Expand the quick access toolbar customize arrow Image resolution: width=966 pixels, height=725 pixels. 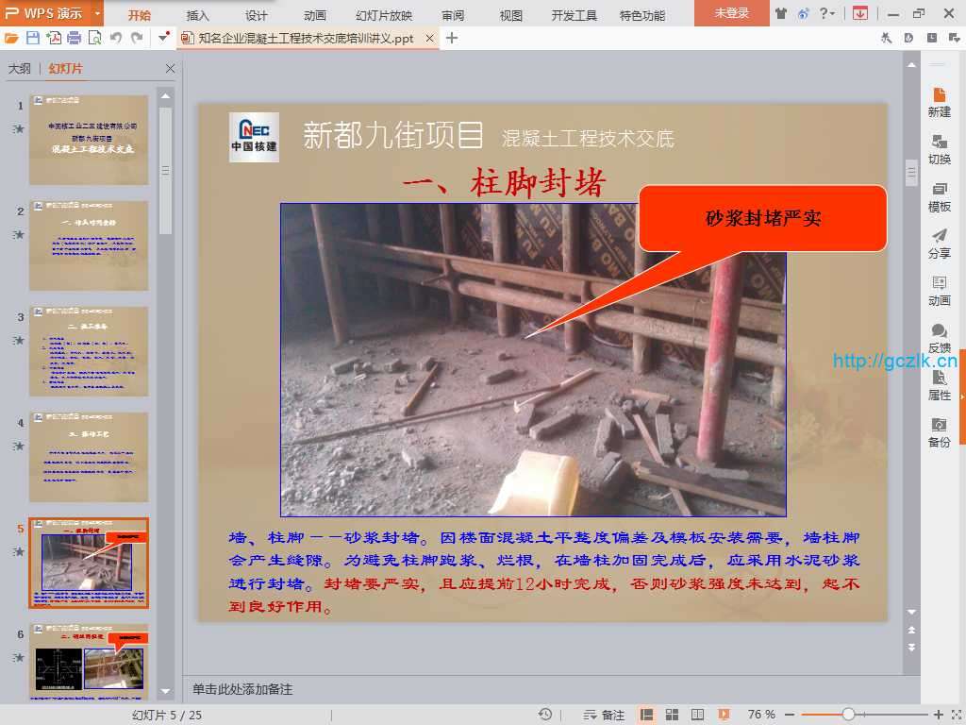(164, 38)
